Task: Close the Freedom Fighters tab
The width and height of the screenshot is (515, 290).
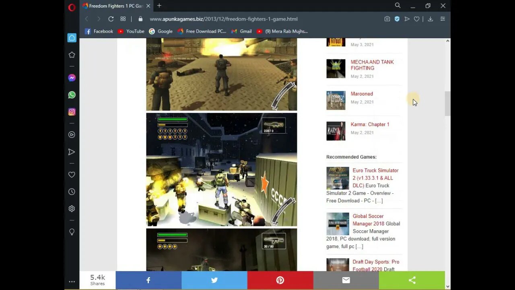Action: (x=148, y=6)
